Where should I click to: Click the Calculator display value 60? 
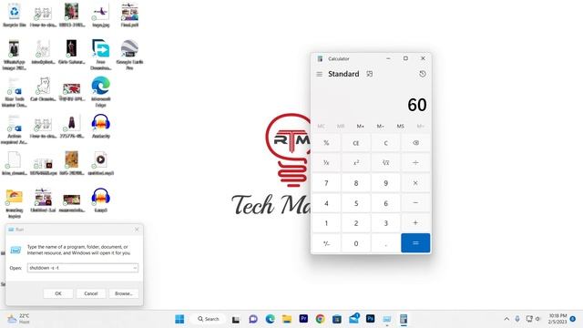417,105
